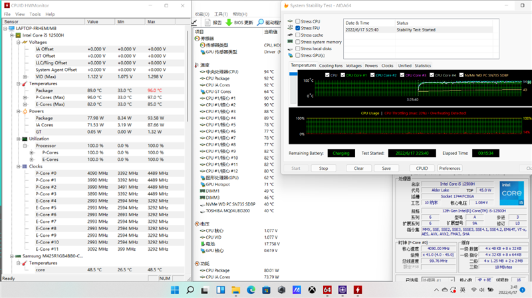This screenshot has width=532, height=298.
Task: Enable the Stress system memory checkbox
Action: pos(297,42)
